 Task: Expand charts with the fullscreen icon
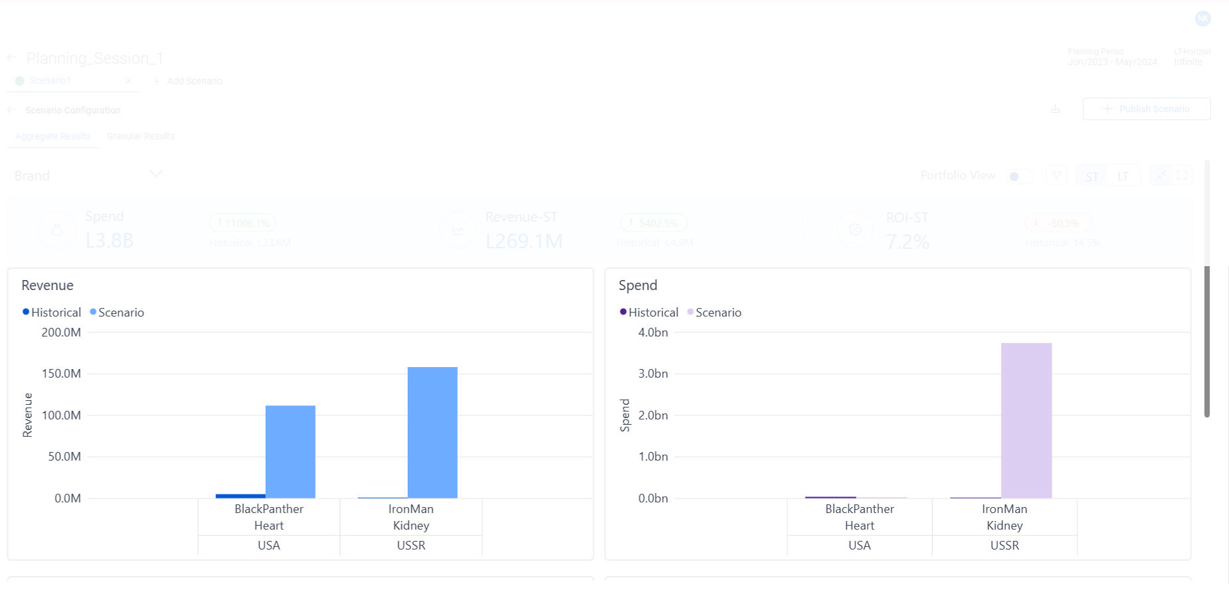click(1182, 176)
